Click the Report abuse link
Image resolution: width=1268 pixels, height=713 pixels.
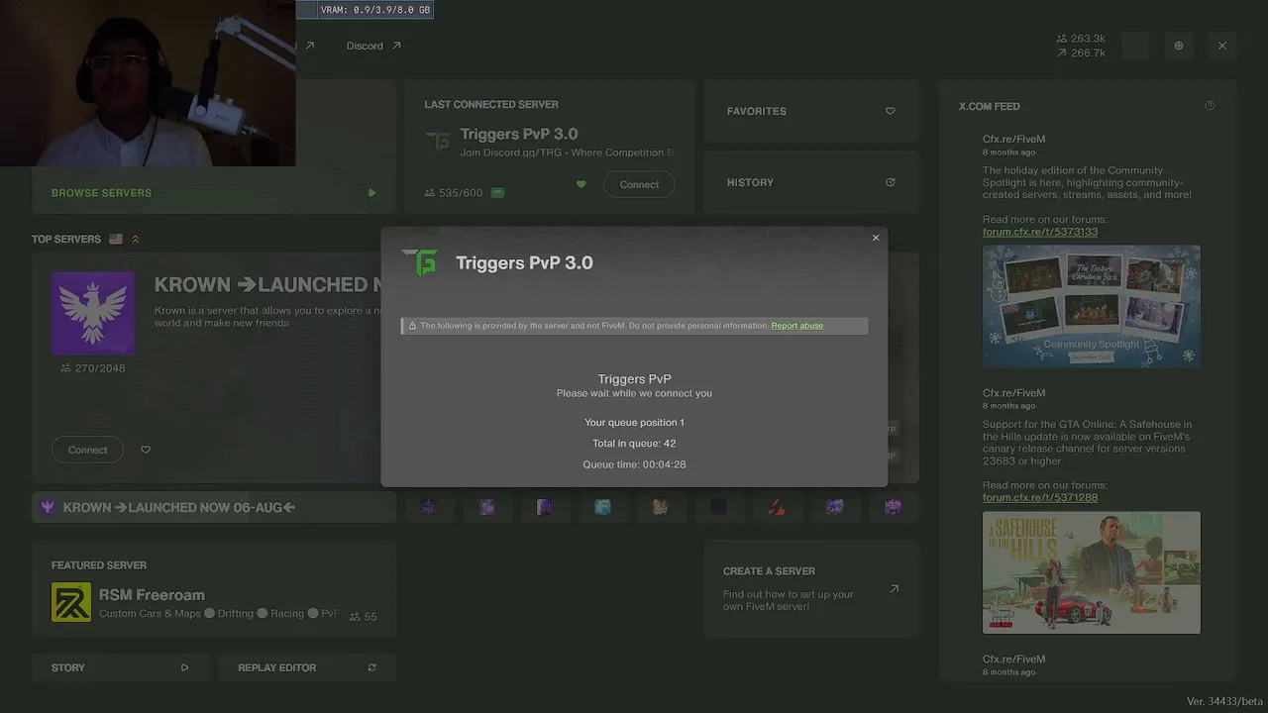click(797, 326)
